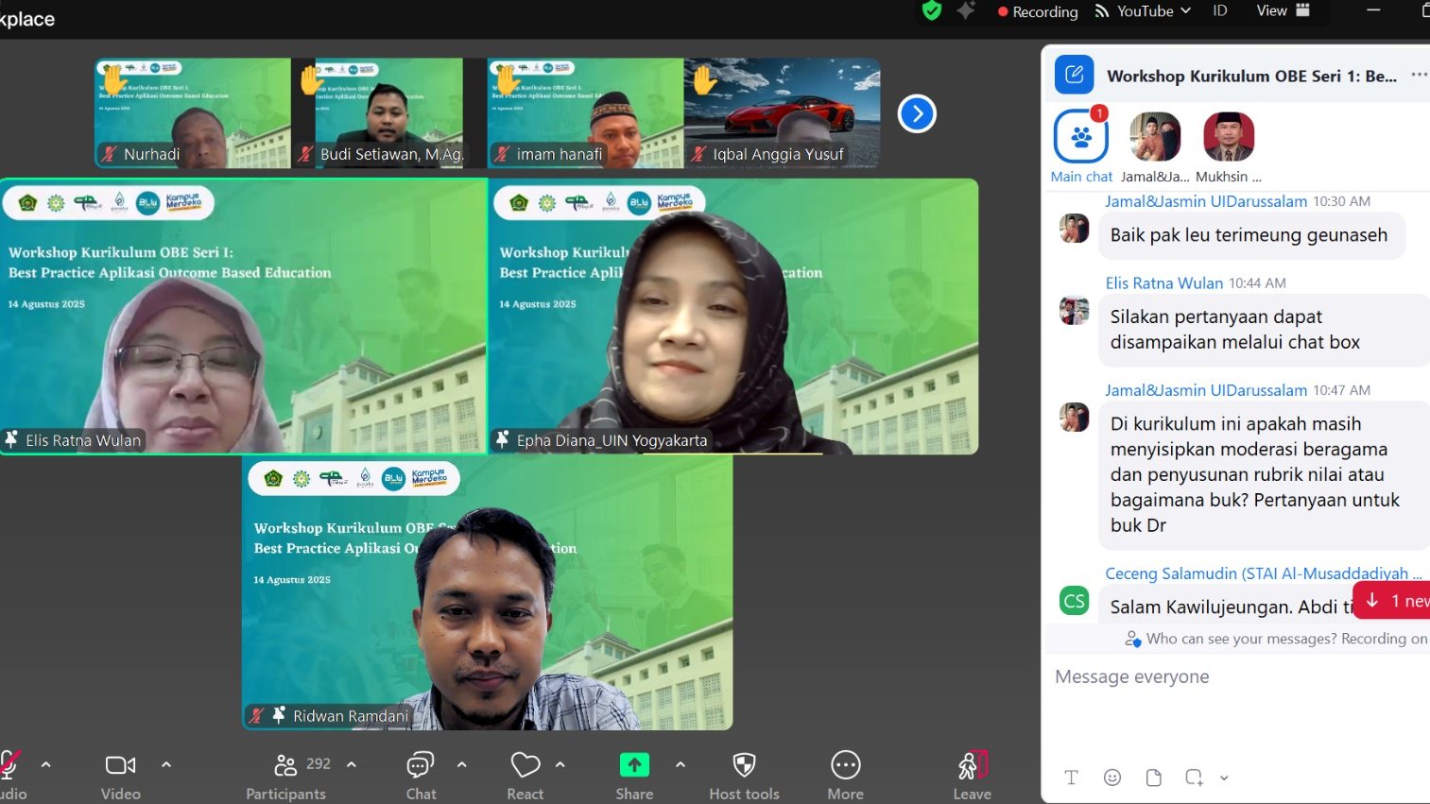The height and width of the screenshot is (804, 1430).
Task: Open text formatting with the T icon
Action: click(x=1071, y=777)
